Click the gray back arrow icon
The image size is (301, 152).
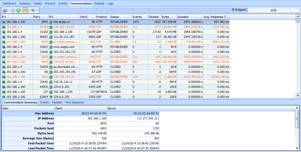(x=12, y=11)
